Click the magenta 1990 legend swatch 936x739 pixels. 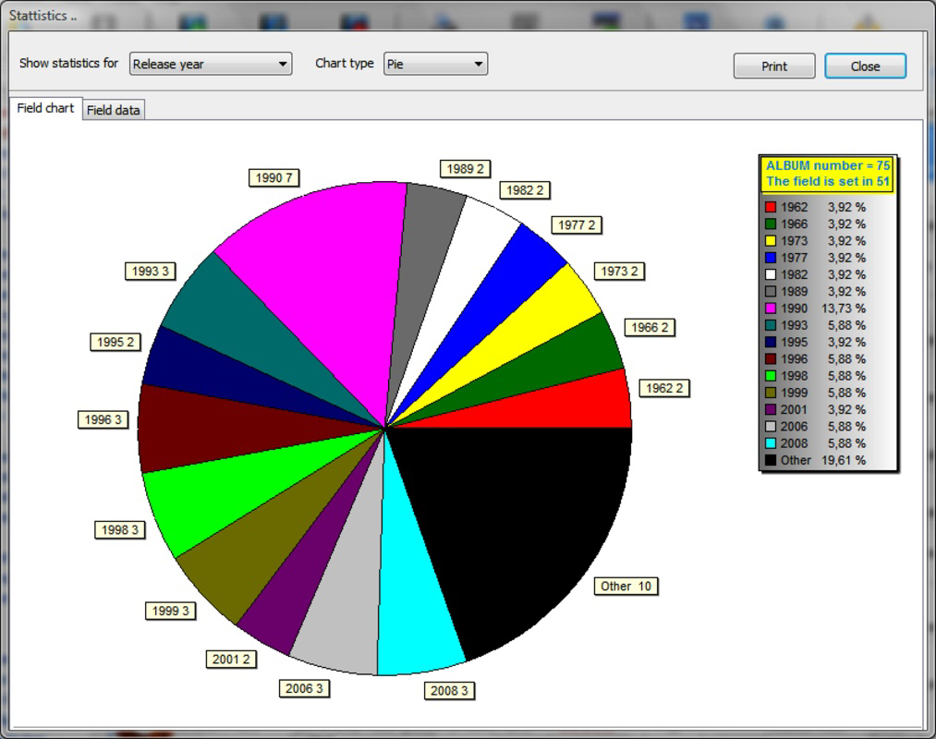tap(770, 308)
